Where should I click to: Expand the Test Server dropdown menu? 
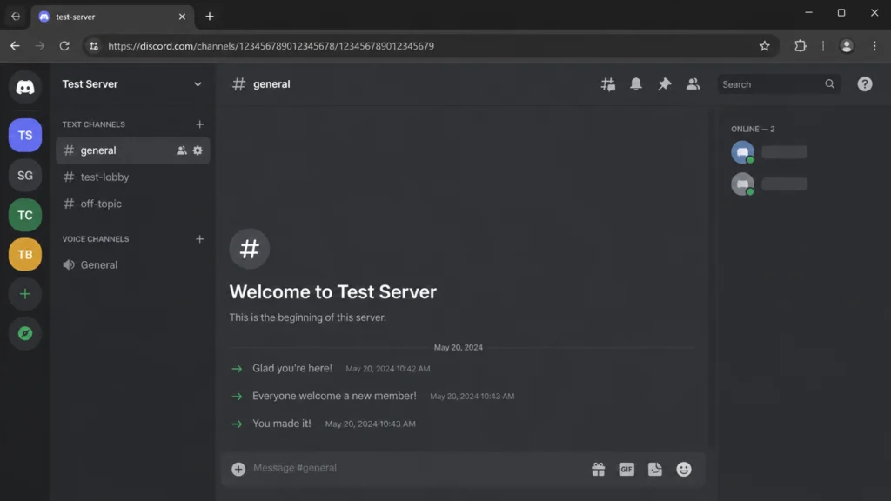click(x=198, y=84)
